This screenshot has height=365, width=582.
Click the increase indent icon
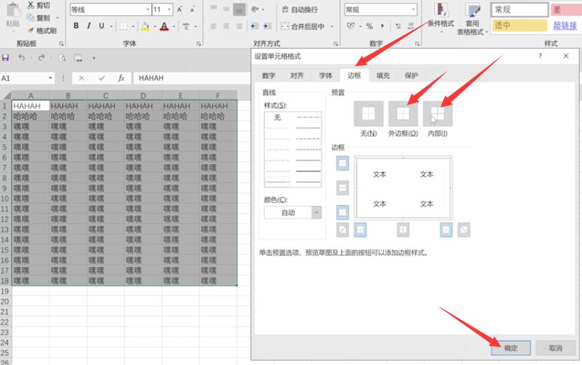tap(267, 26)
